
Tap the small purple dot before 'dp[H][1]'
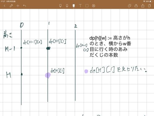86,71
